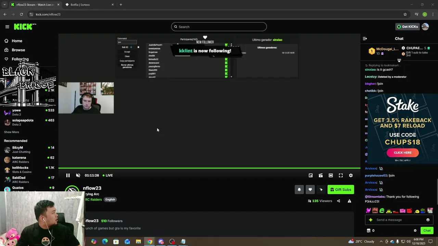The width and height of the screenshot is (438, 246).
Task: Enter fullscreen video mode
Action: tap(341, 175)
